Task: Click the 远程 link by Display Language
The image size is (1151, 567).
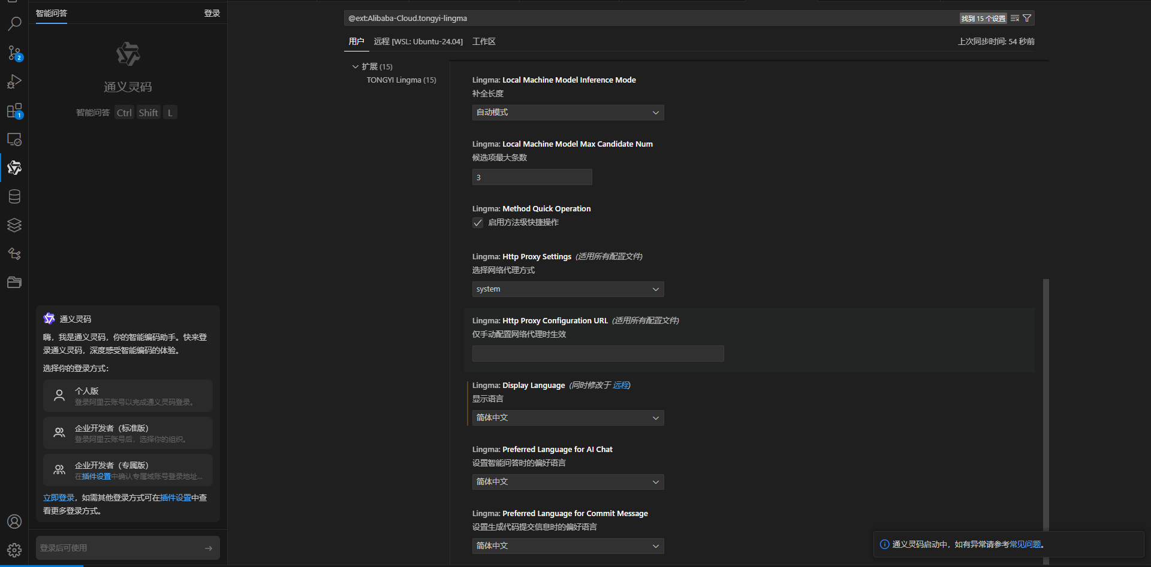Action: [x=620, y=386]
